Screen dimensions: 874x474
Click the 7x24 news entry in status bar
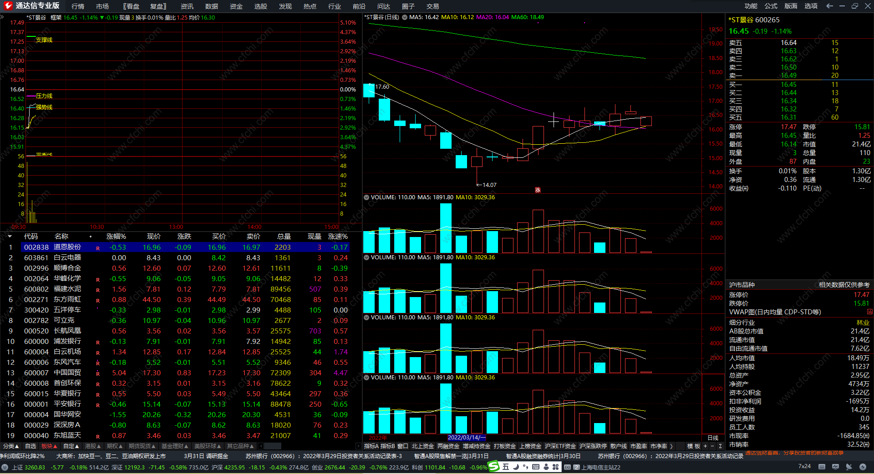(804, 466)
